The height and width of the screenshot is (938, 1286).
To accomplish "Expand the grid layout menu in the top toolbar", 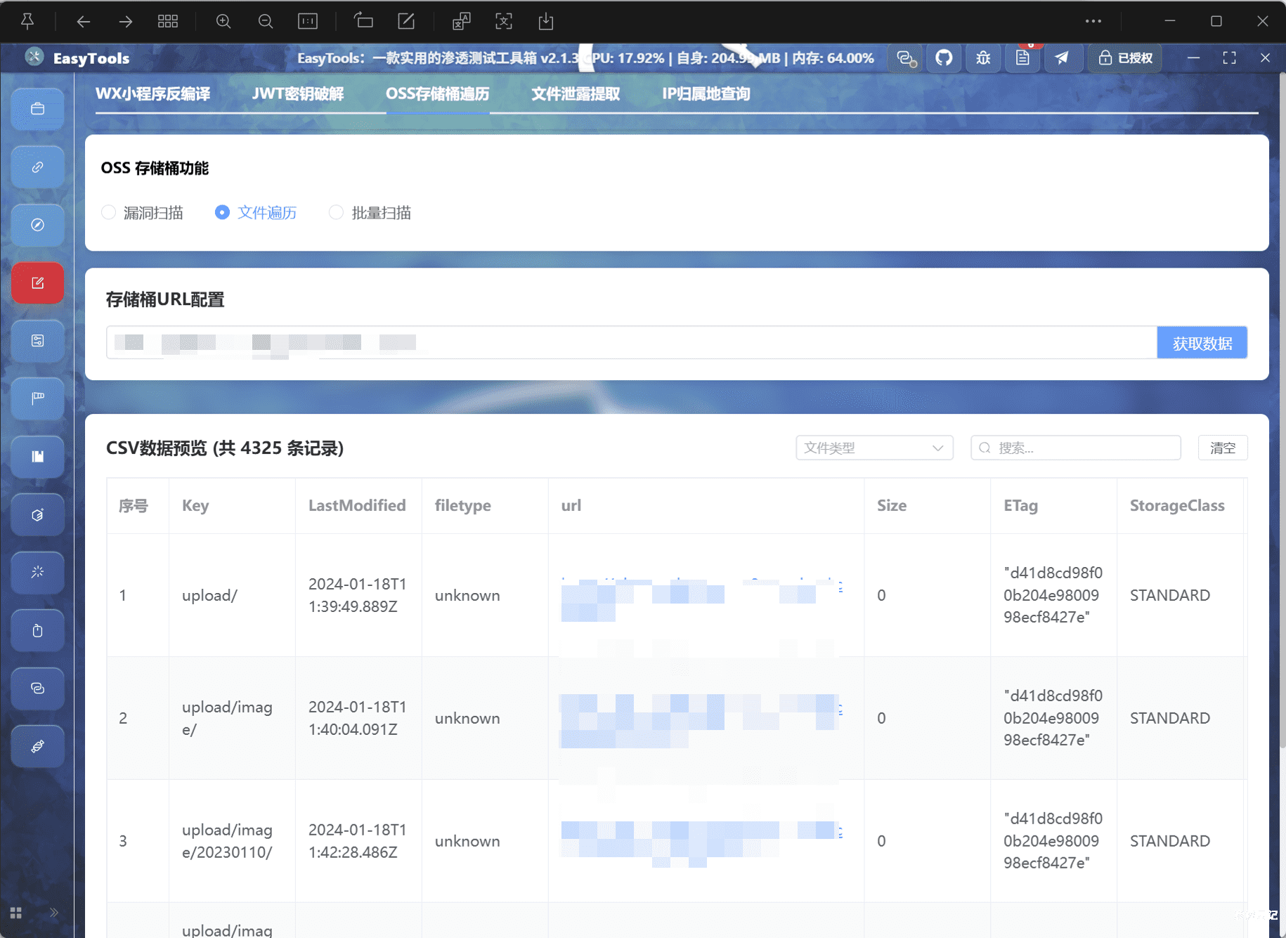I will 168,21.
